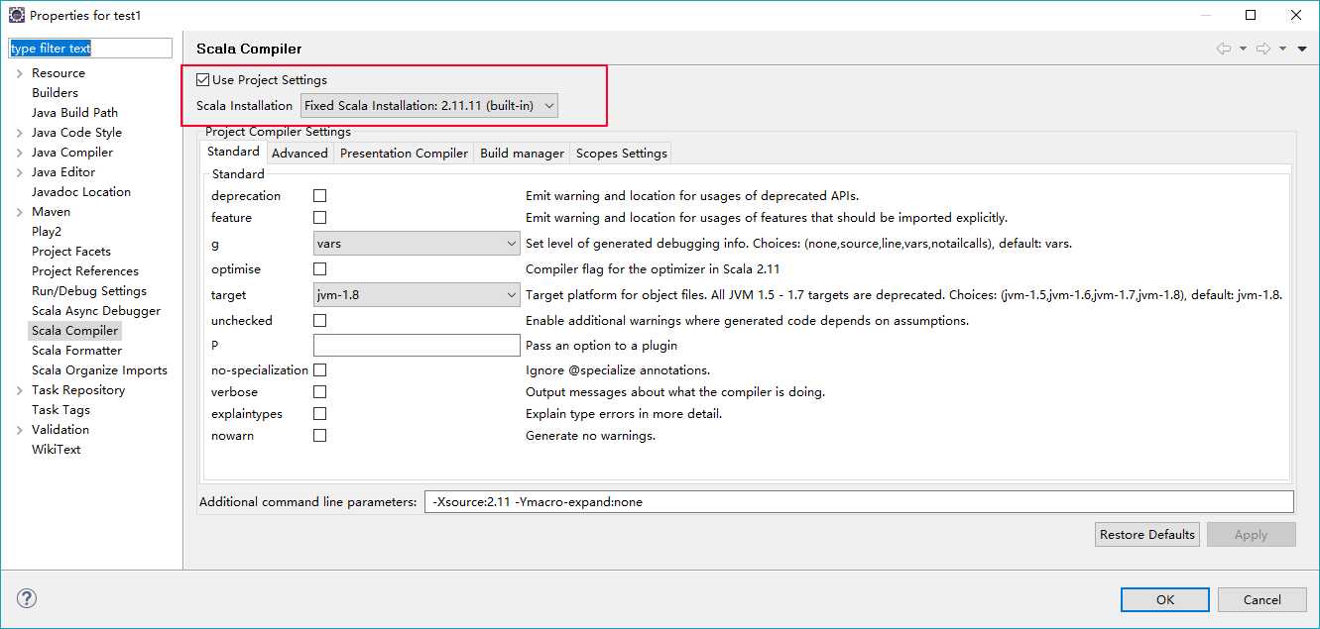The width and height of the screenshot is (1320, 629).
Task: Expand the Java Compiler node
Action: click(19, 153)
